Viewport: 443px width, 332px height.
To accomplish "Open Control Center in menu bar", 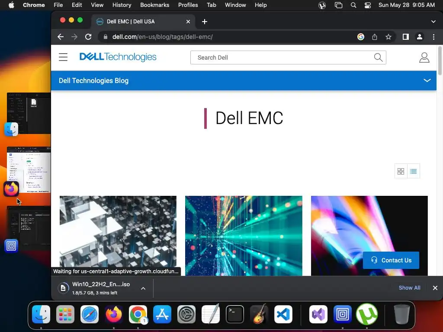I will pos(367,5).
